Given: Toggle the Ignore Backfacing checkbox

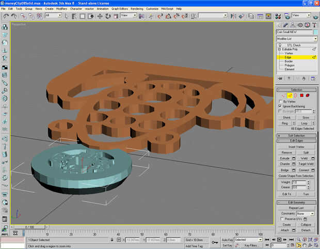Looking at the screenshot, I should (x=280, y=106).
